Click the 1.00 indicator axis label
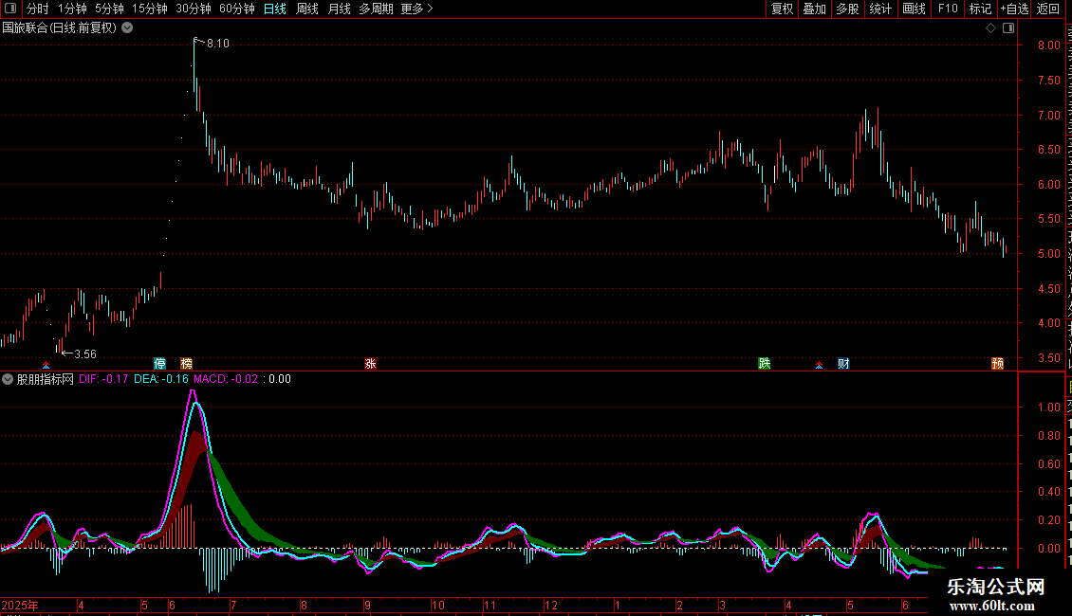This screenshot has height=616, width=1072. coord(1048,407)
